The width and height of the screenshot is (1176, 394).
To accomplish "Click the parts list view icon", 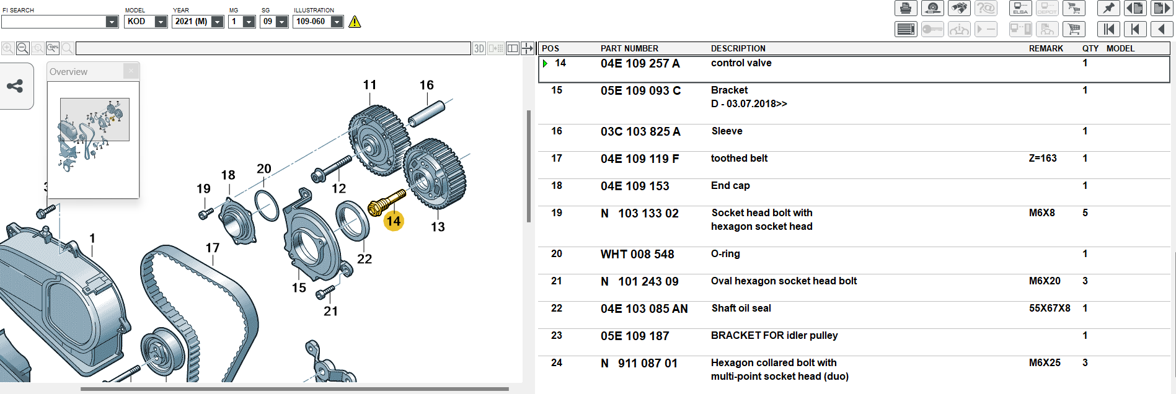I will [x=906, y=29].
